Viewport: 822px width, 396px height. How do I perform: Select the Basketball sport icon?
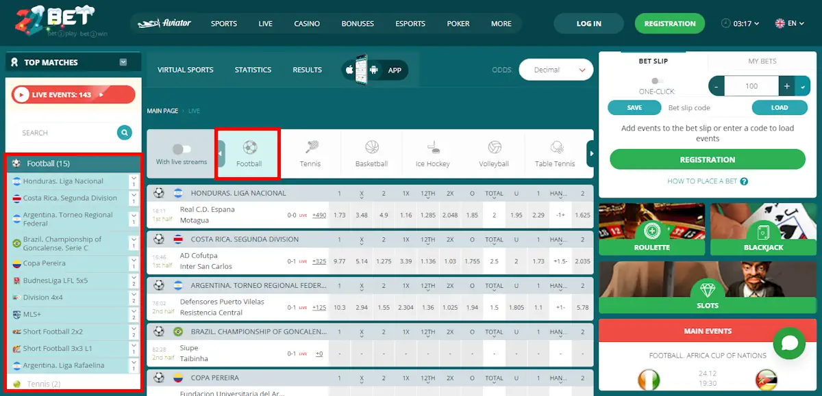370,148
